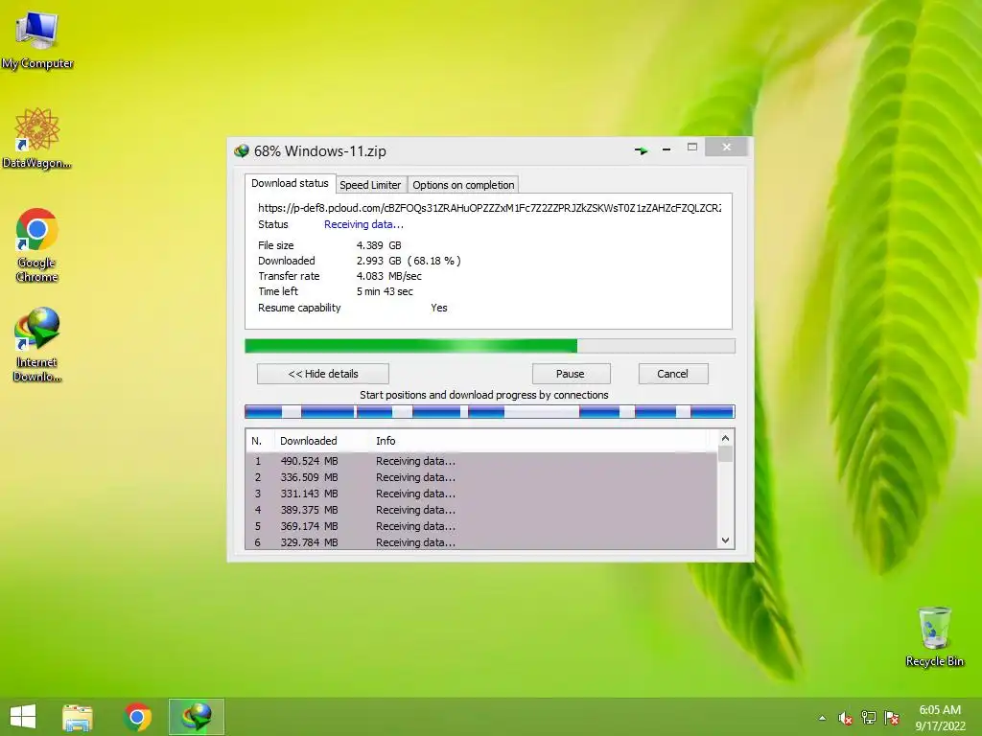Click the transfer rate 4.083 MB/sec
982x736 pixels.
click(x=389, y=276)
